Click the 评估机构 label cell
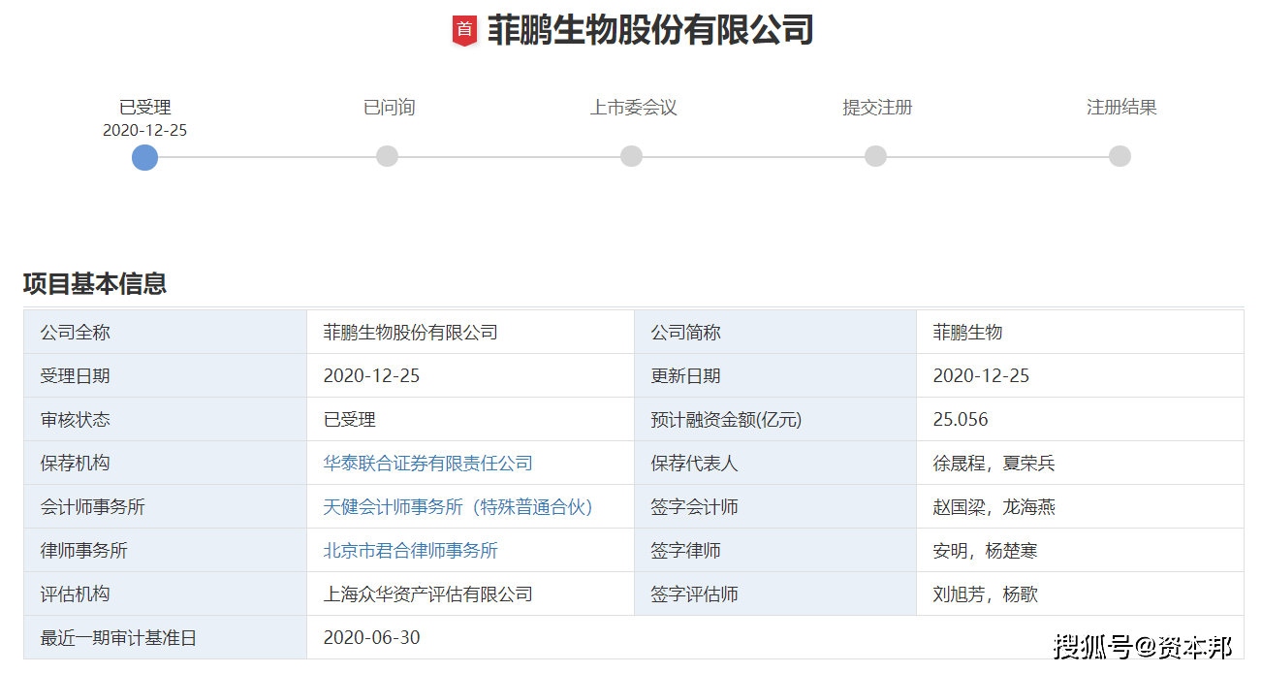 (166, 594)
